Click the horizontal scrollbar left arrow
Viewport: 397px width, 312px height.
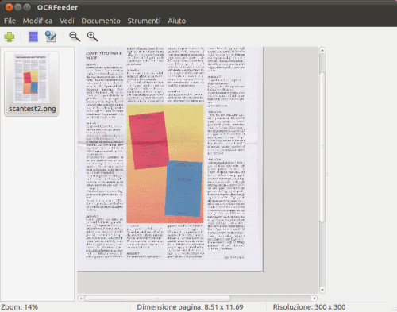[81, 299]
